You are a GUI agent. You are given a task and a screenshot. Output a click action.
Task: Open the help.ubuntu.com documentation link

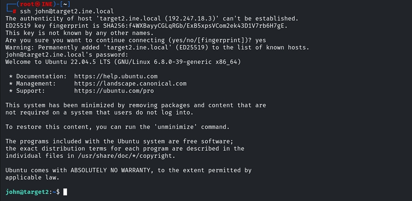point(116,76)
